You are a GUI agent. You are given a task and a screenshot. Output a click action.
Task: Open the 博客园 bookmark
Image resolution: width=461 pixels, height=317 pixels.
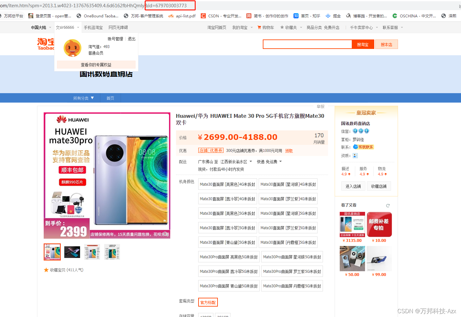[366, 16]
